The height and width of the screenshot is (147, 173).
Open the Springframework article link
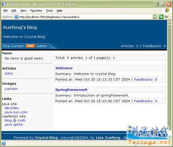[72, 90]
